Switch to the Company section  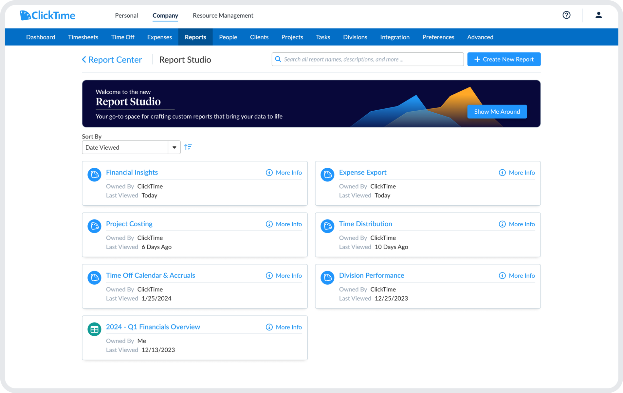pyautogui.click(x=165, y=15)
